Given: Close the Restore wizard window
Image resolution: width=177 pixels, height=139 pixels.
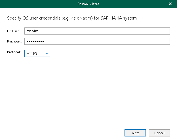Looking at the screenshot, I should [x=170, y=4].
